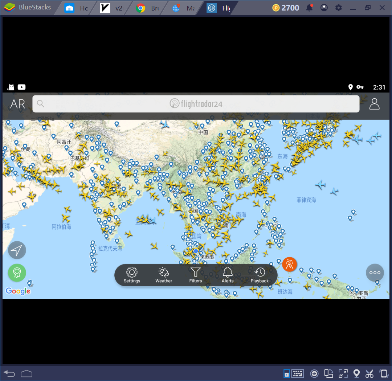
Task: Click the 东海 map label
Action: (x=282, y=156)
